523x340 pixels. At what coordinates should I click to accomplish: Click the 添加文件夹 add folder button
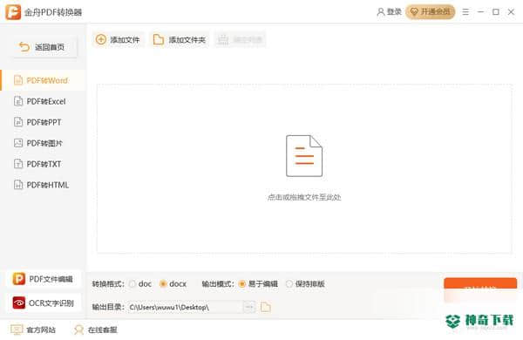pos(180,40)
